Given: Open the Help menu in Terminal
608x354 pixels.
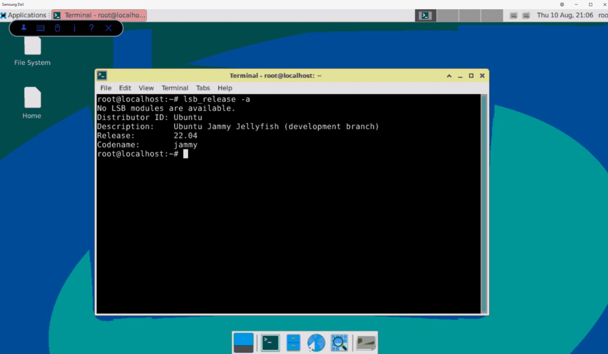Looking at the screenshot, I should 225,88.
